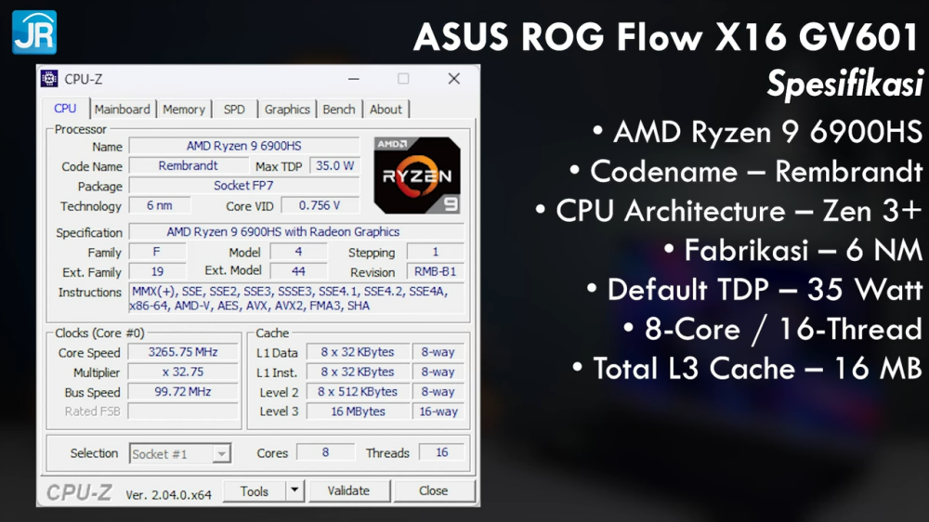Click the Revision value RMB-B1
This screenshot has height=522, width=929.
436,271
